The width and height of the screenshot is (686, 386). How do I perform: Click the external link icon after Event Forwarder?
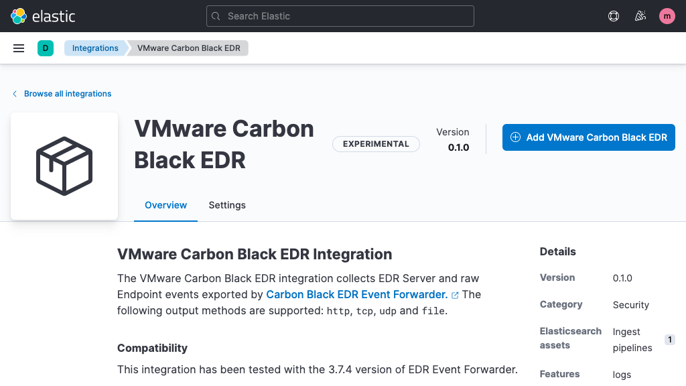(x=455, y=296)
